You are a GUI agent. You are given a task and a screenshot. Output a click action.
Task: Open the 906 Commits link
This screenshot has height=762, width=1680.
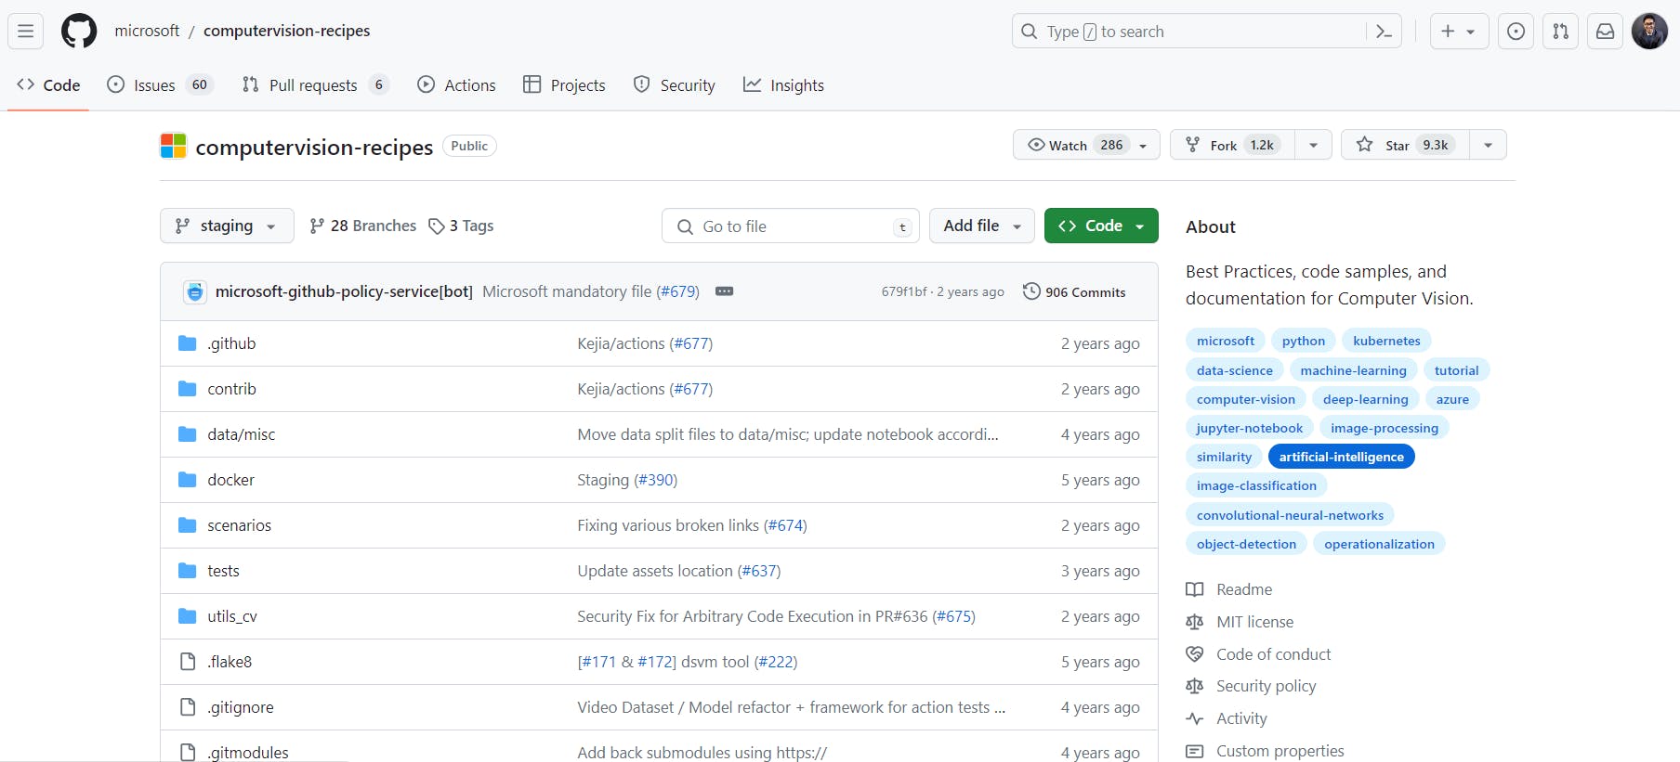coord(1074,291)
